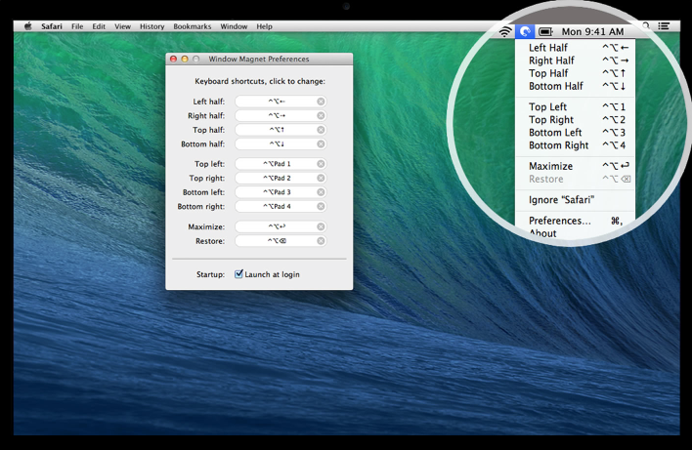Open the History menu
Image resolution: width=692 pixels, height=450 pixels.
pyautogui.click(x=151, y=26)
